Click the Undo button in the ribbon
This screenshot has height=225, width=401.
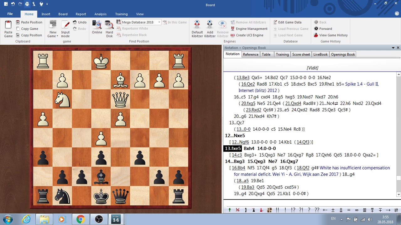[x=80, y=22]
